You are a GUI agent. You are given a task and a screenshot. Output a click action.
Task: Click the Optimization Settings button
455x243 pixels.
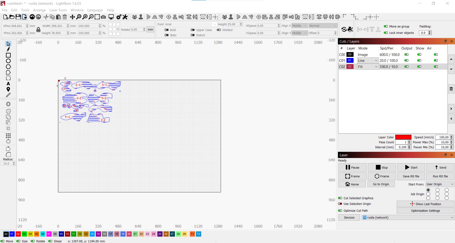point(425,211)
